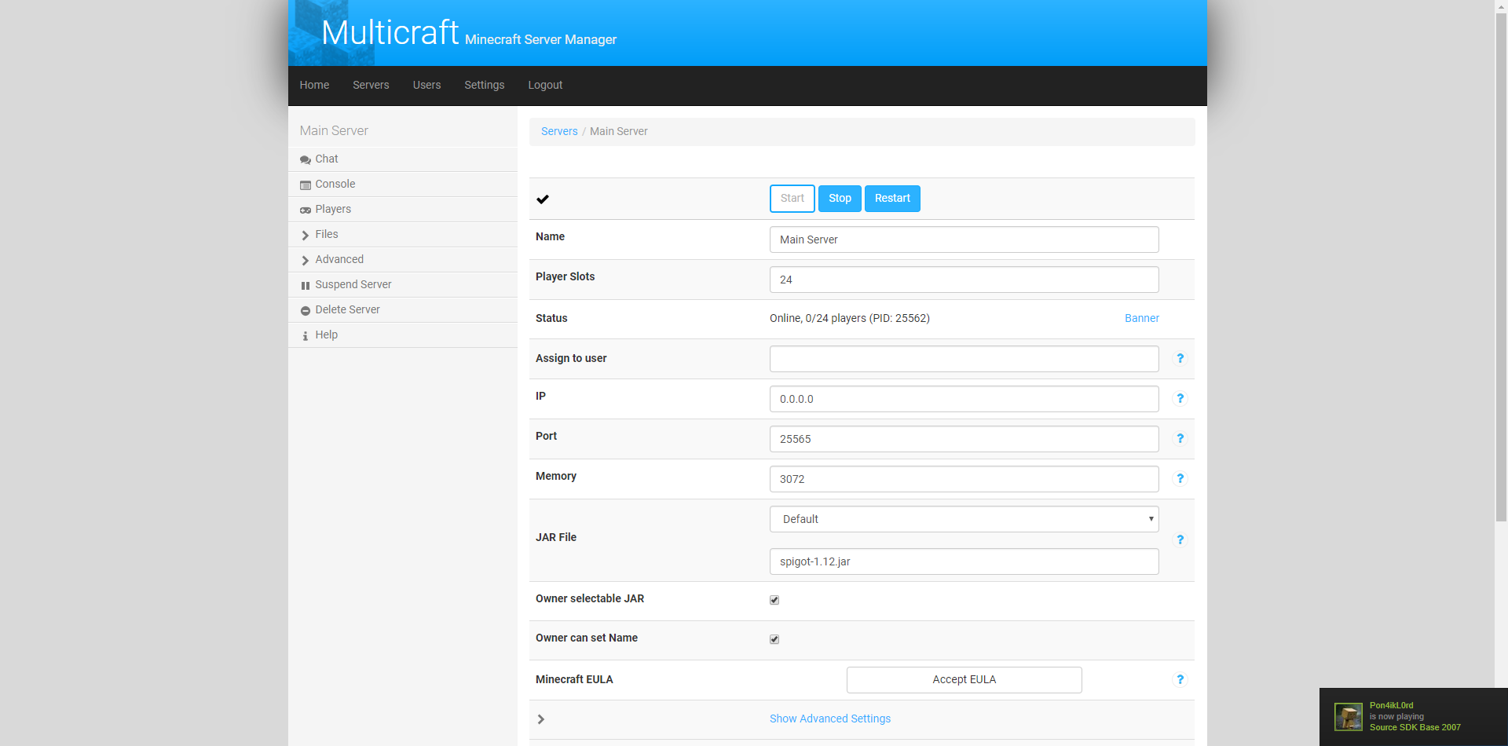Open the help tooltip for Port
The width and height of the screenshot is (1508, 746).
(x=1180, y=438)
